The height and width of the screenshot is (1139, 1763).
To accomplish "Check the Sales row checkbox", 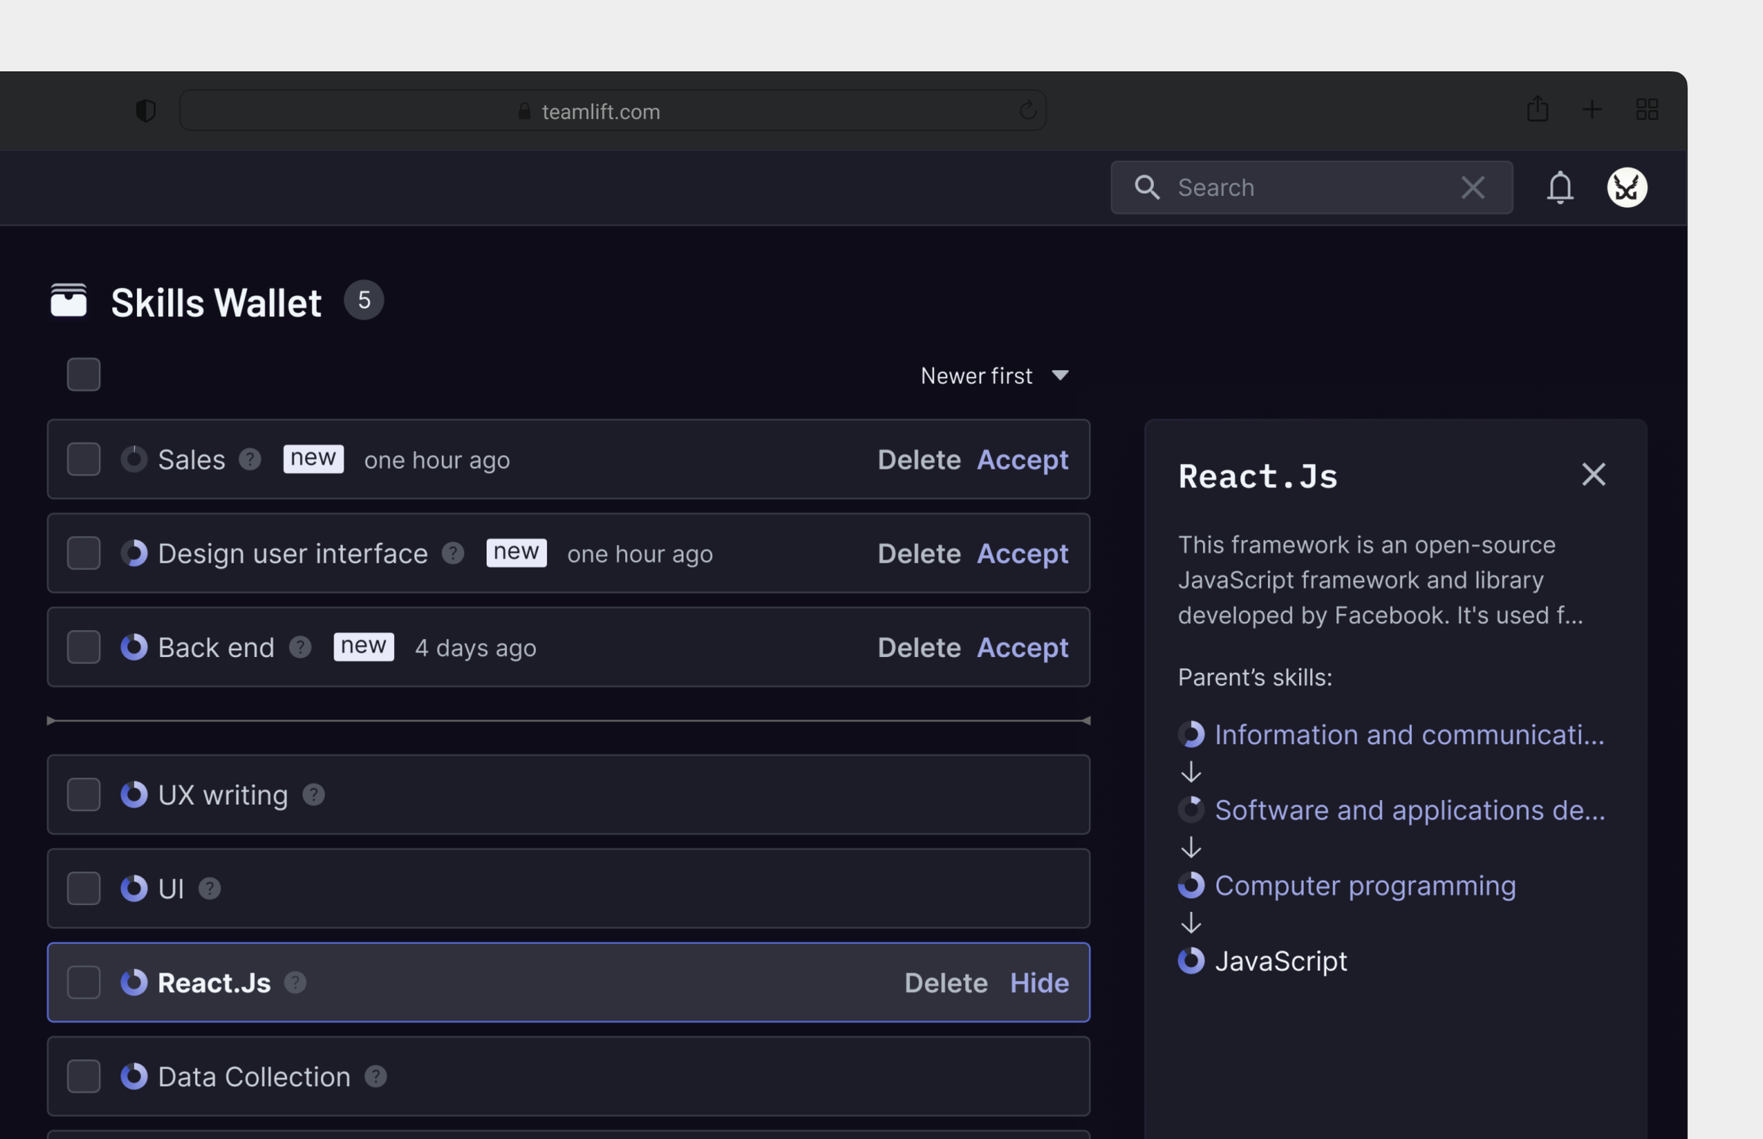I will tap(84, 459).
